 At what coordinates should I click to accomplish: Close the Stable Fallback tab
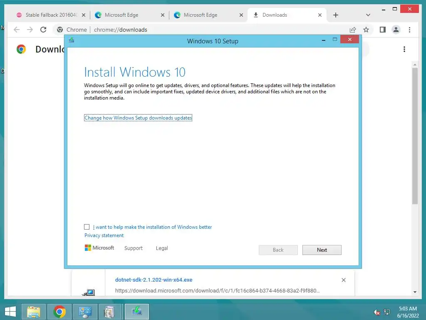point(84,15)
